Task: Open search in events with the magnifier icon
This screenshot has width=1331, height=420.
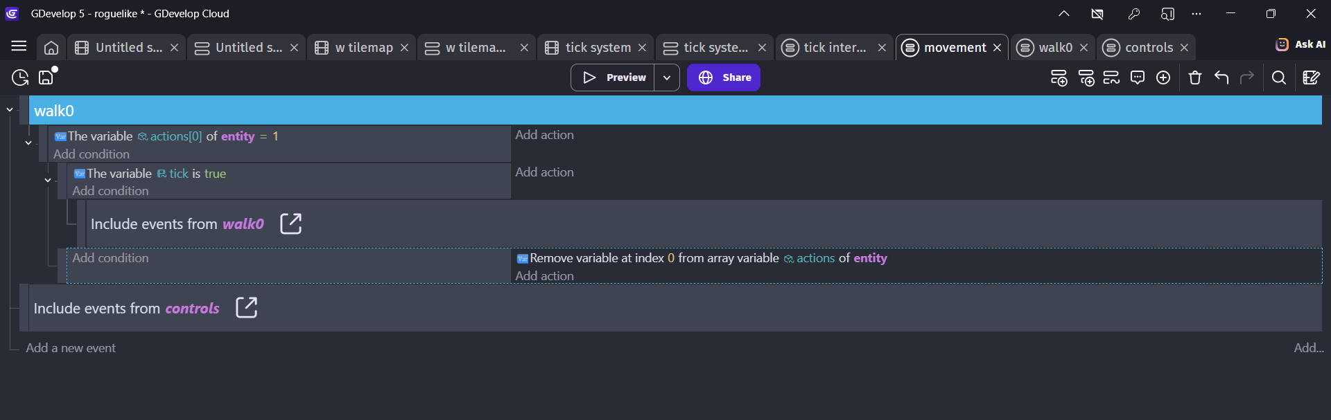Action: tap(1279, 77)
